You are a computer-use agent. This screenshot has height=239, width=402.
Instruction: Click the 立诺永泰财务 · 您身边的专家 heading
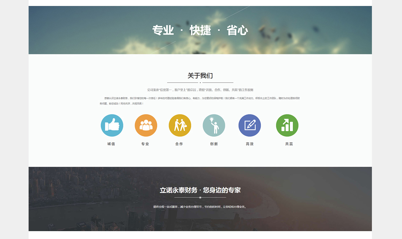pos(200,190)
